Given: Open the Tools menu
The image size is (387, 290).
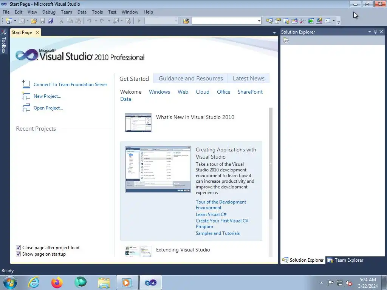Looking at the screenshot, I should coord(97,12).
